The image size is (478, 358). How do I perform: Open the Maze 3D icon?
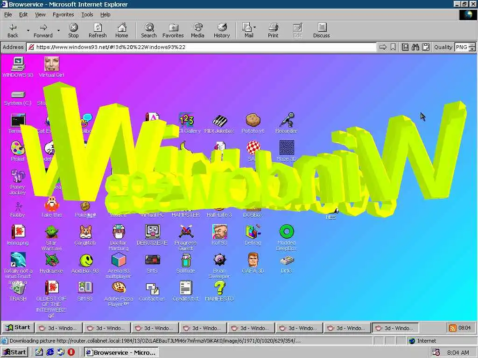click(287, 151)
